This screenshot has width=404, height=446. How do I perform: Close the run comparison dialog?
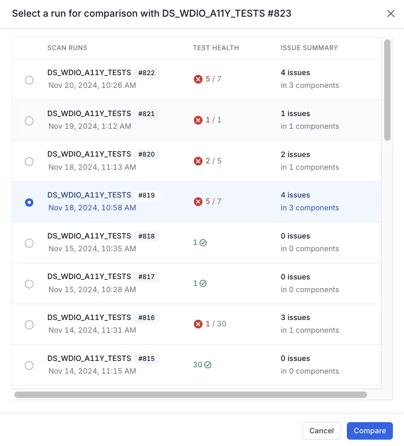click(391, 14)
